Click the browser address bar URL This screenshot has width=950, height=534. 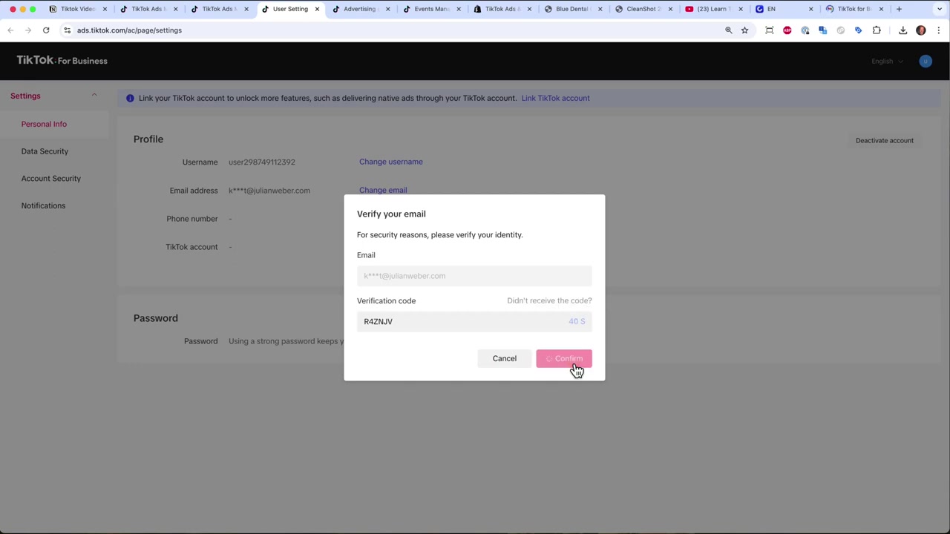(x=129, y=30)
